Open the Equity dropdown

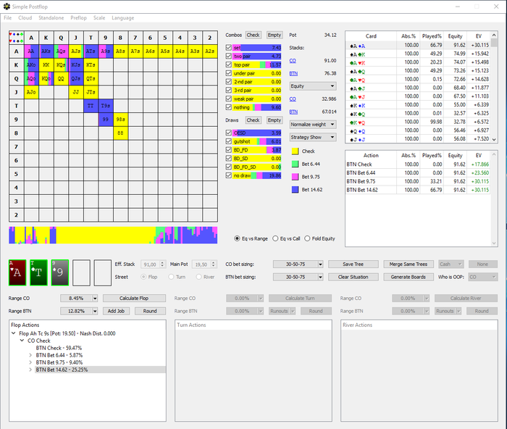[313, 86]
